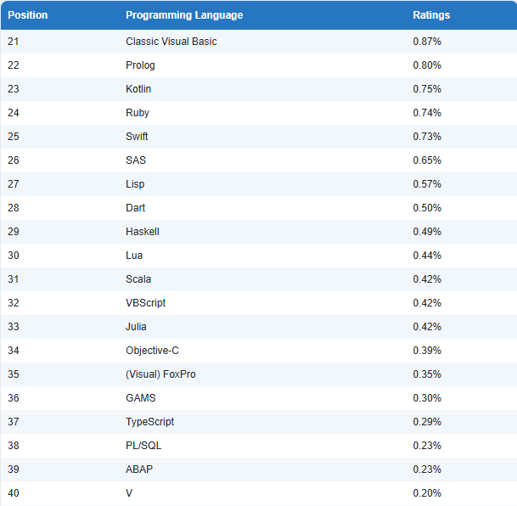Select the 0.39% rating value
Screen dimensions: 517x506
tap(427, 351)
